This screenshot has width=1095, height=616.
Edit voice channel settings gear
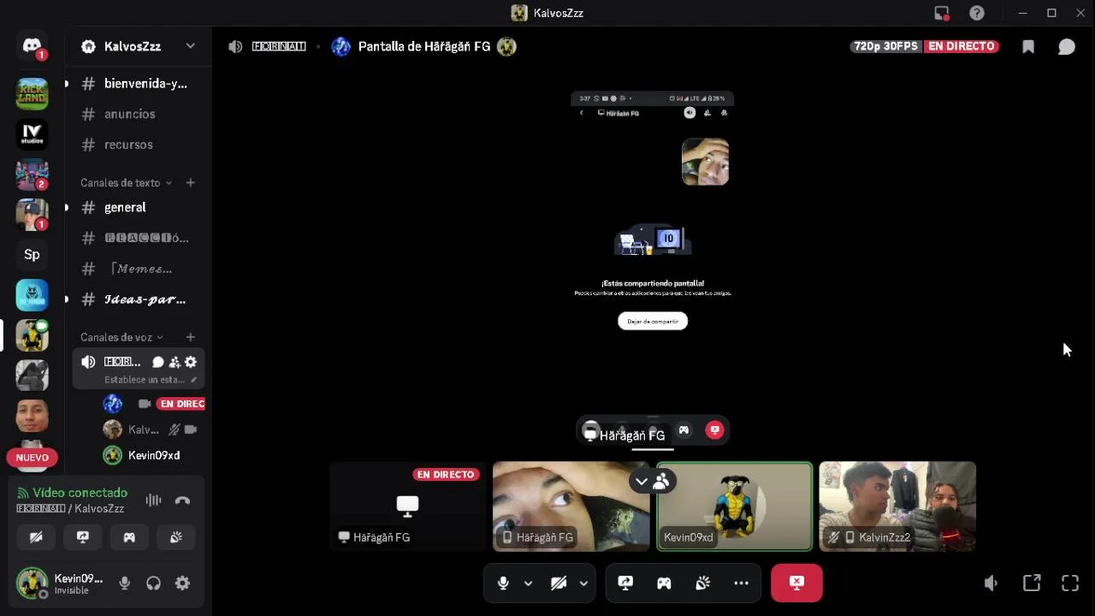click(x=191, y=362)
